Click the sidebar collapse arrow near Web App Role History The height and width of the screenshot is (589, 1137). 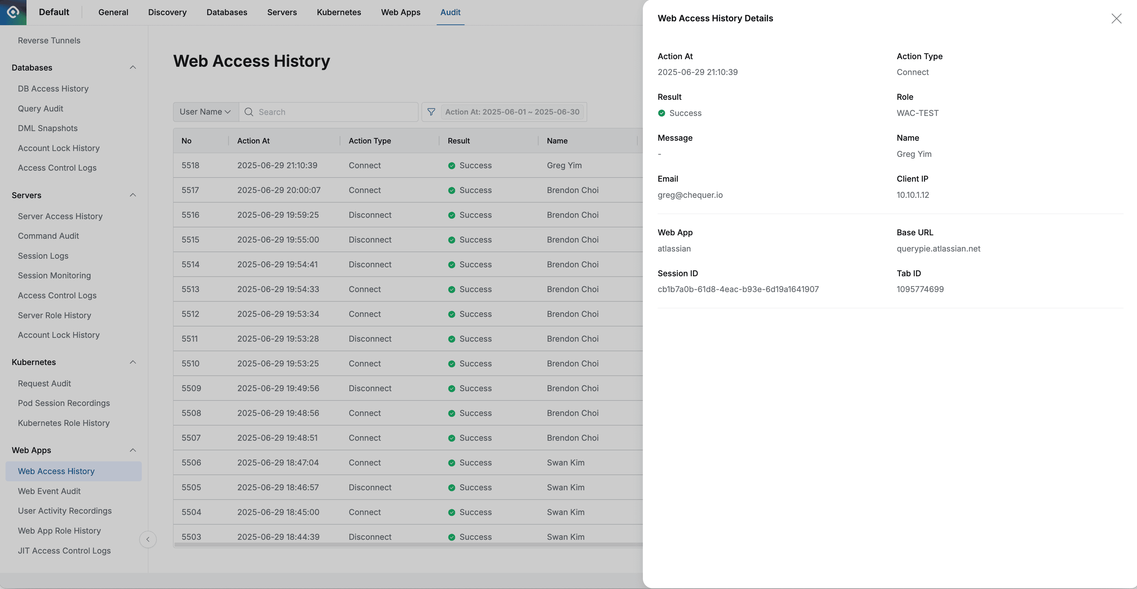click(x=148, y=539)
